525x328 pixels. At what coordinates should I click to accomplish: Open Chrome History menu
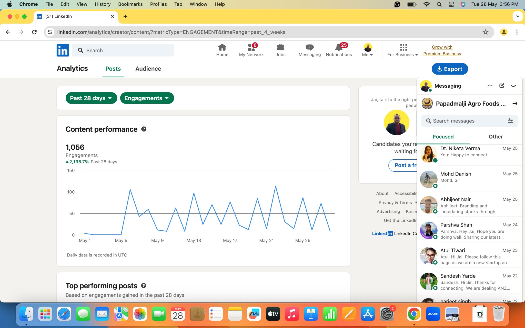[103, 4]
